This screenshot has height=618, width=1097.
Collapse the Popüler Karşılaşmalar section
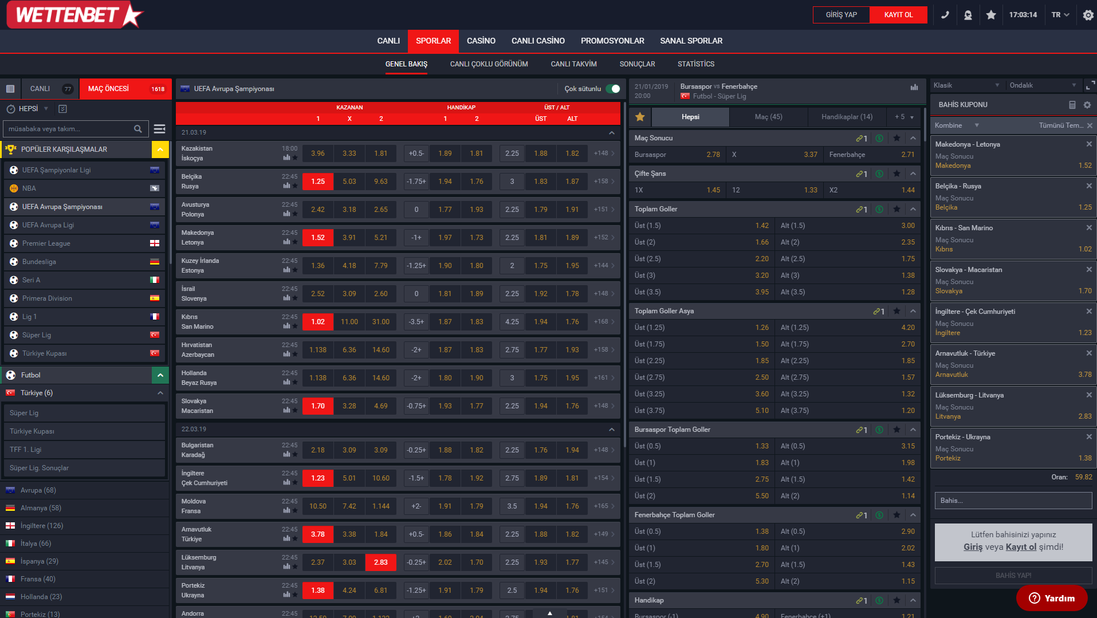click(160, 149)
